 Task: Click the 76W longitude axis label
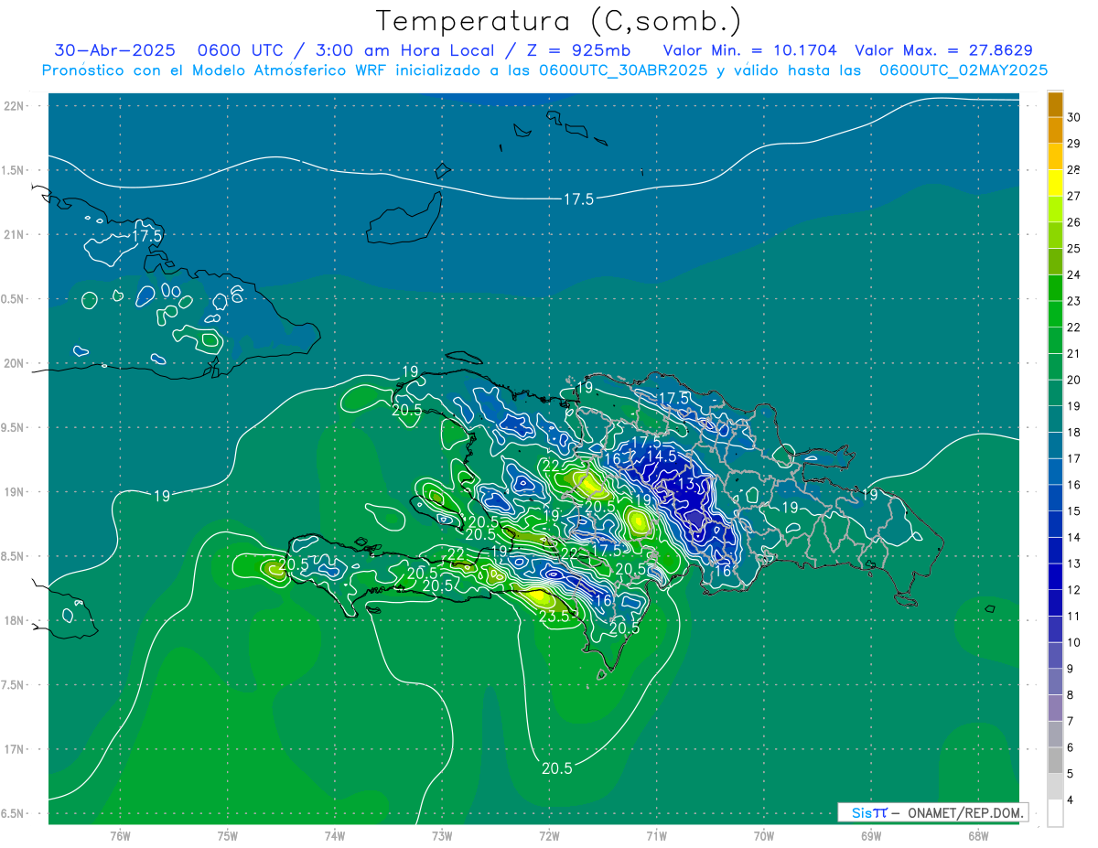[x=120, y=836]
